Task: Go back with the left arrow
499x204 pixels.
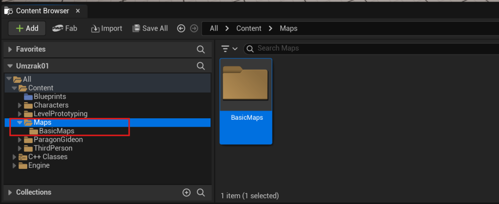Action: click(x=181, y=29)
